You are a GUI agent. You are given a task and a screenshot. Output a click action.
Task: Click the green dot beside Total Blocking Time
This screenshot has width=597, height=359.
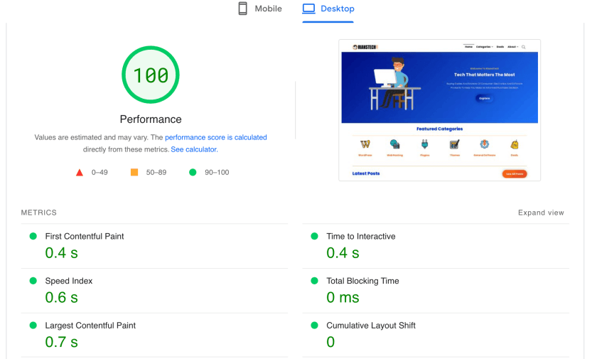click(x=314, y=281)
